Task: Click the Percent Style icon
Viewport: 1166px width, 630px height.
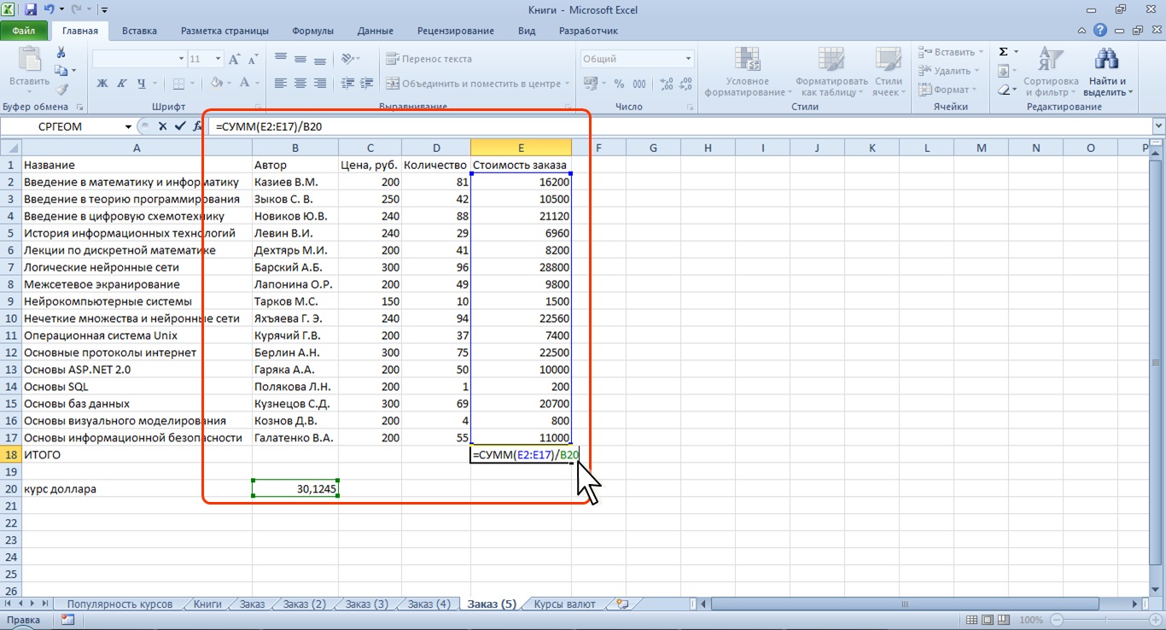Action: (x=619, y=84)
